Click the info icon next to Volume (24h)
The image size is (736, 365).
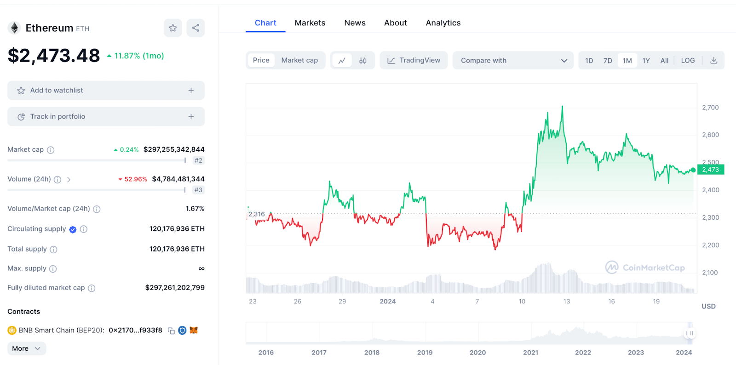57,180
